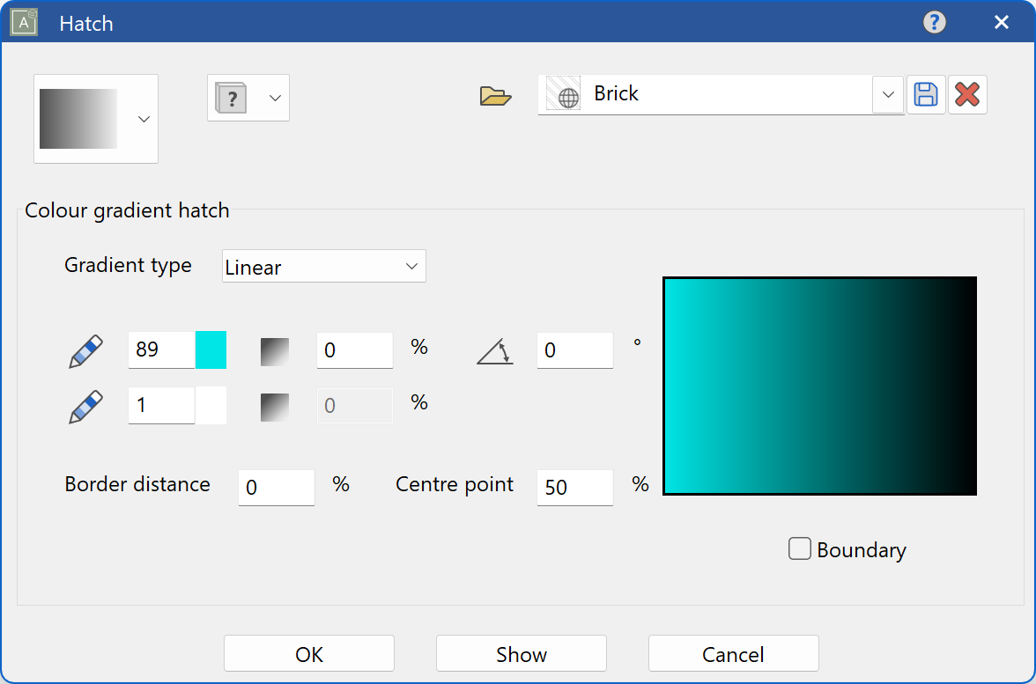Open help via the question mark icon
This screenshot has width=1036, height=684.
(x=935, y=22)
